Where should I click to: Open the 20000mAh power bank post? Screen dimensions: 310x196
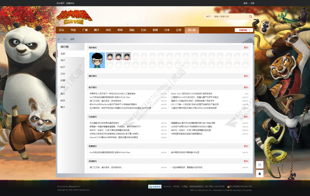coord(194,108)
